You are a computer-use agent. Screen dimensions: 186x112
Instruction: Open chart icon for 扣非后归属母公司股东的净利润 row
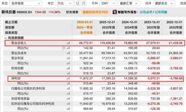(68, 104)
